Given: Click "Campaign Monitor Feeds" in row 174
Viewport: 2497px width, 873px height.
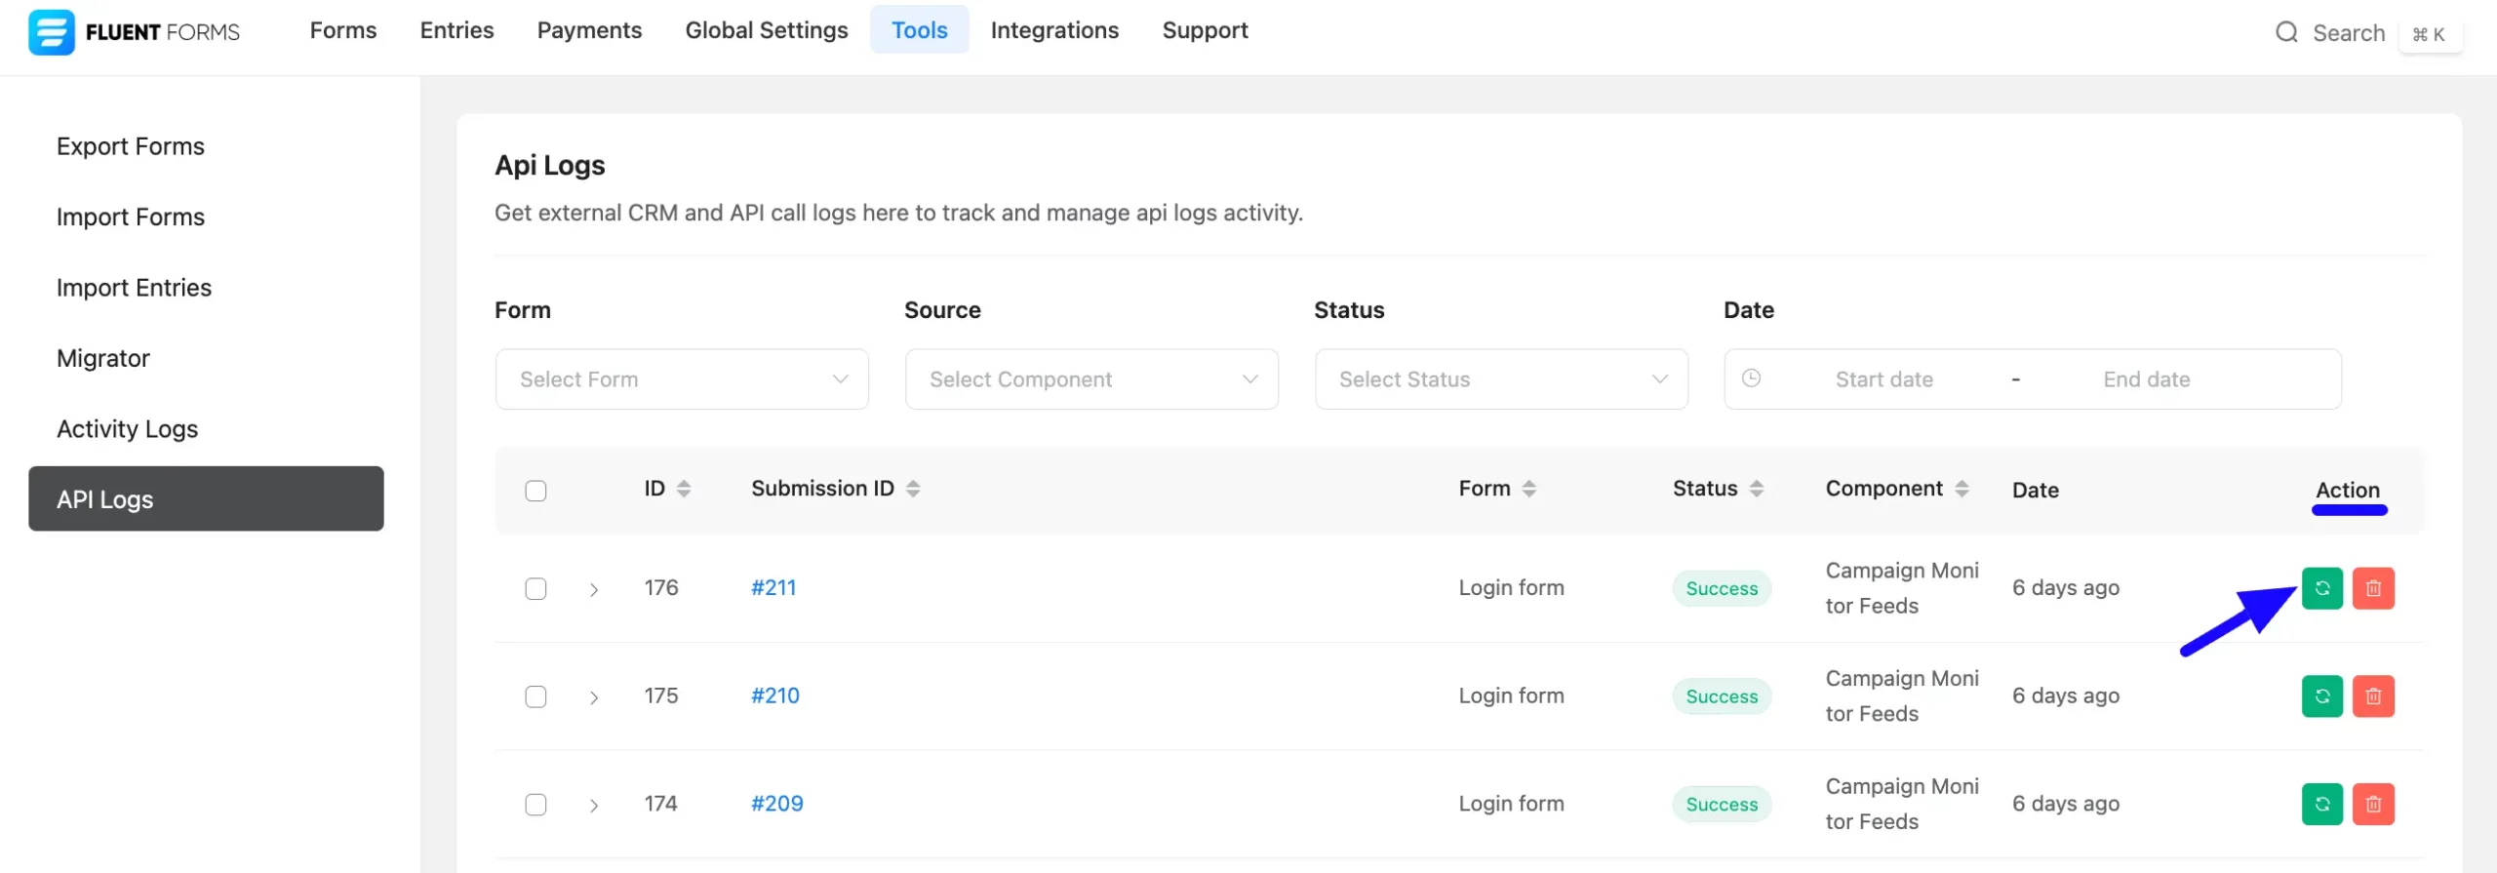Looking at the screenshot, I should (x=1902, y=804).
